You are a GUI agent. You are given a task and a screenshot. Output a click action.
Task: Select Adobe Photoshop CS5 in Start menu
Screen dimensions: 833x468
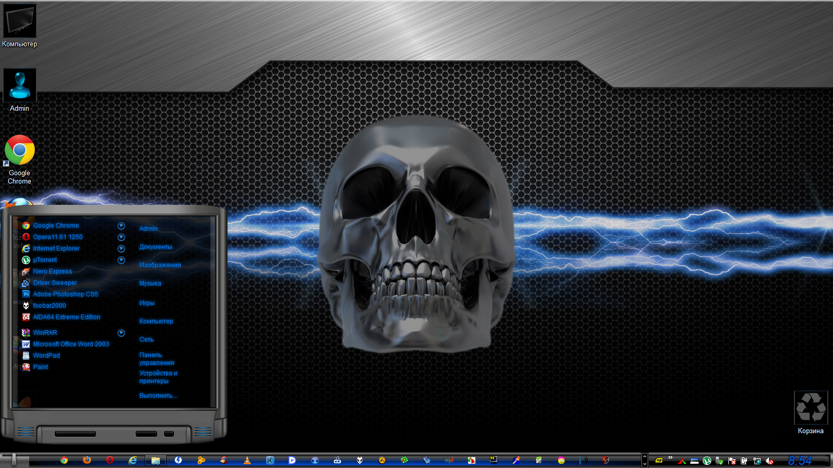66,294
